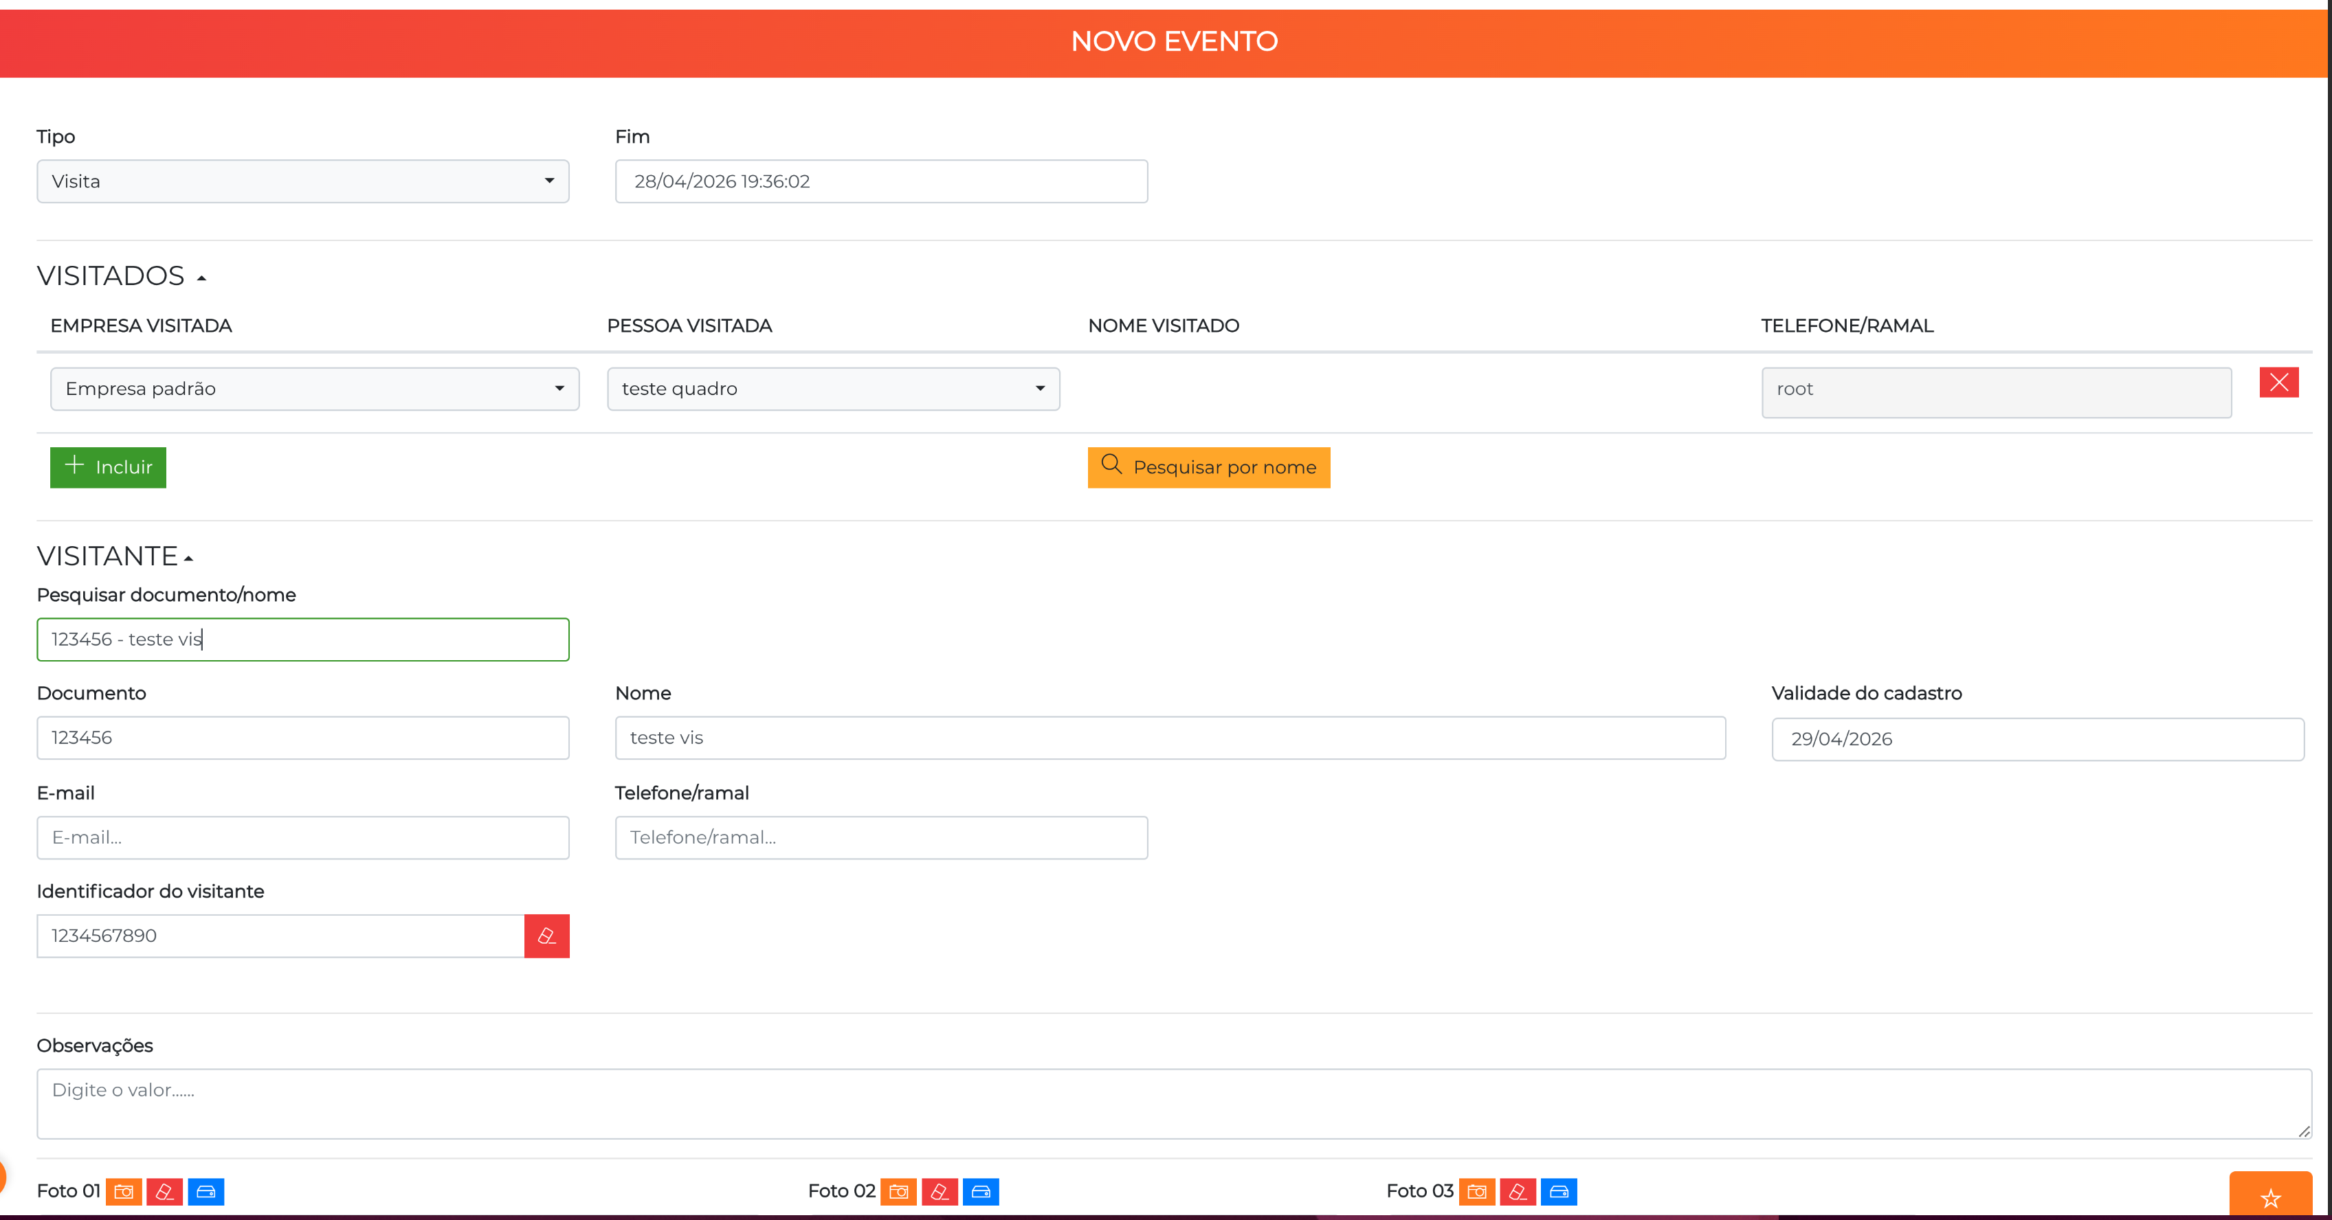Image resolution: width=2332 pixels, height=1220 pixels.
Task: Click the Foto 01 label
Action: (x=68, y=1191)
